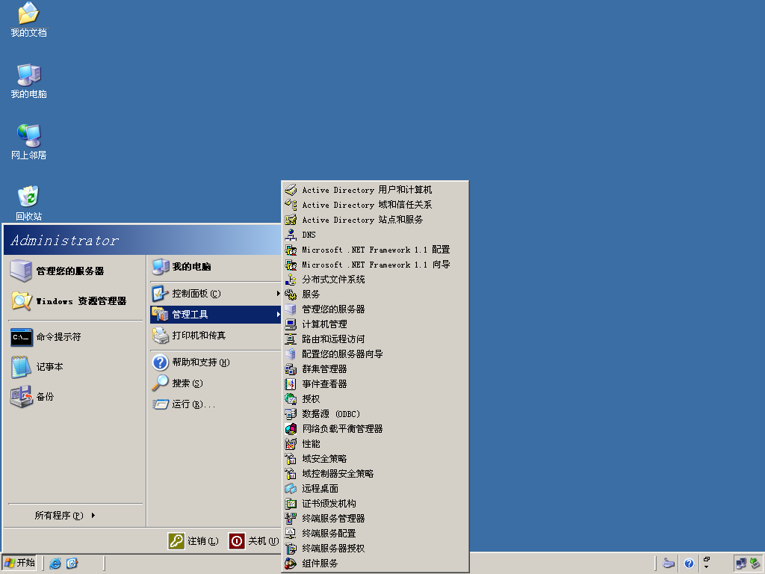Click the keyboard icon in language bar
Viewport: 765px width, 574px height.
[669, 564]
